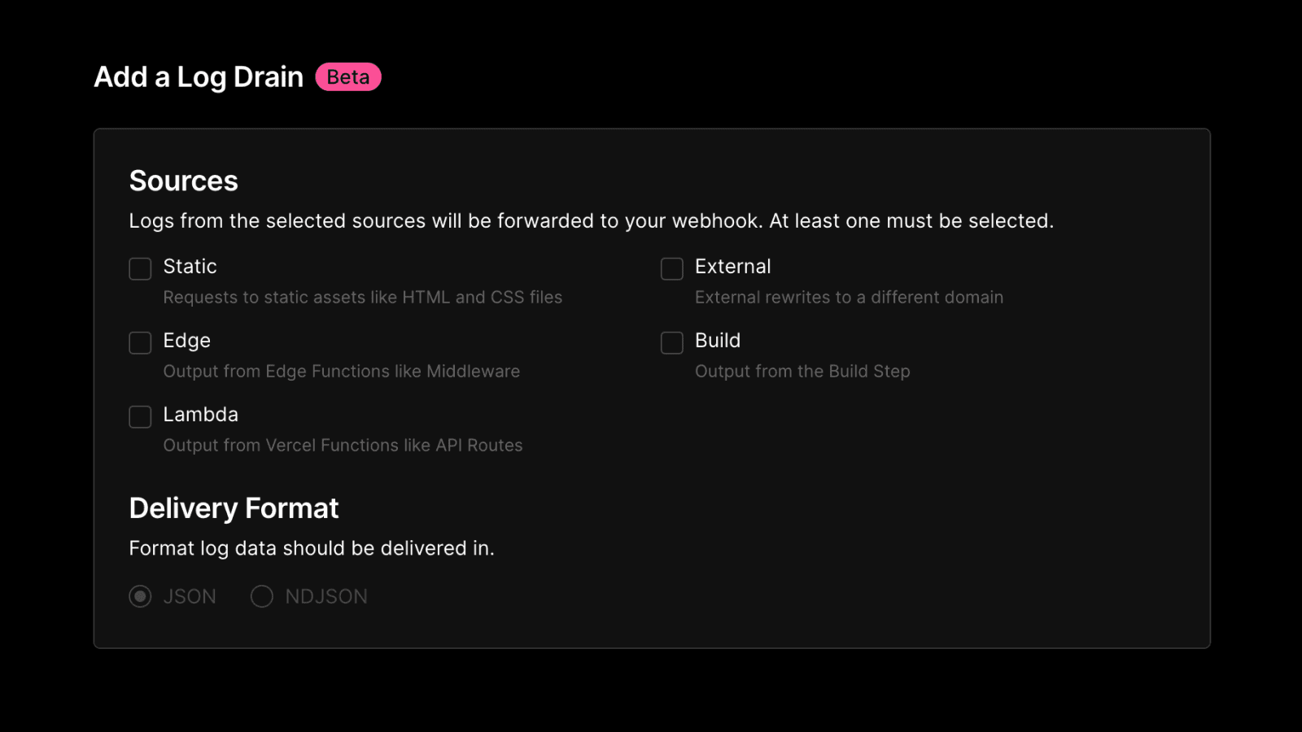The height and width of the screenshot is (732, 1302).
Task: Click the "Static" label text
Action: 190,267
